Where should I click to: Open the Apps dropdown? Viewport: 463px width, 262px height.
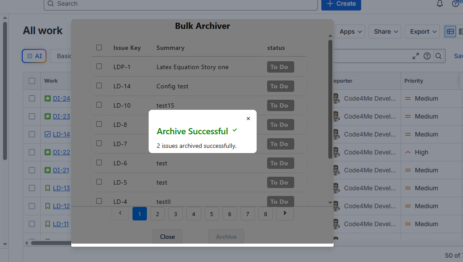tap(350, 31)
